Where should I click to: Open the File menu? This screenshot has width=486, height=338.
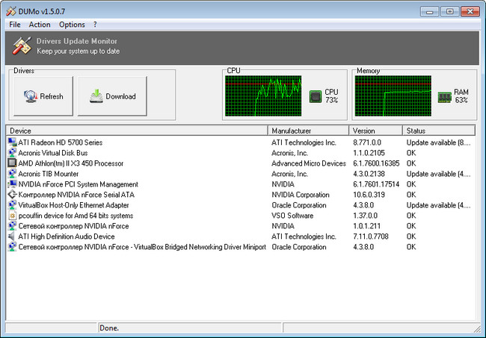click(15, 25)
